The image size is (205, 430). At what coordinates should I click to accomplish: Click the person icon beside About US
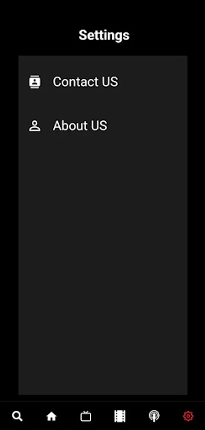tap(35, 126)
